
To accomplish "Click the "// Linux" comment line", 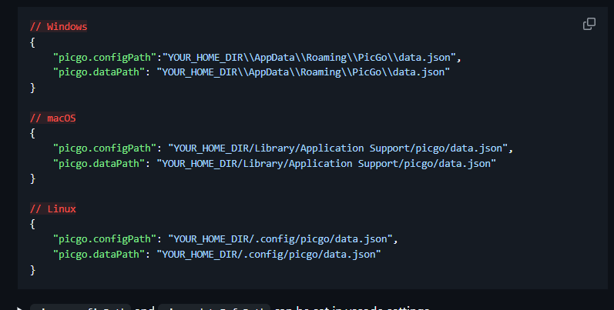I will click(53, 208).
